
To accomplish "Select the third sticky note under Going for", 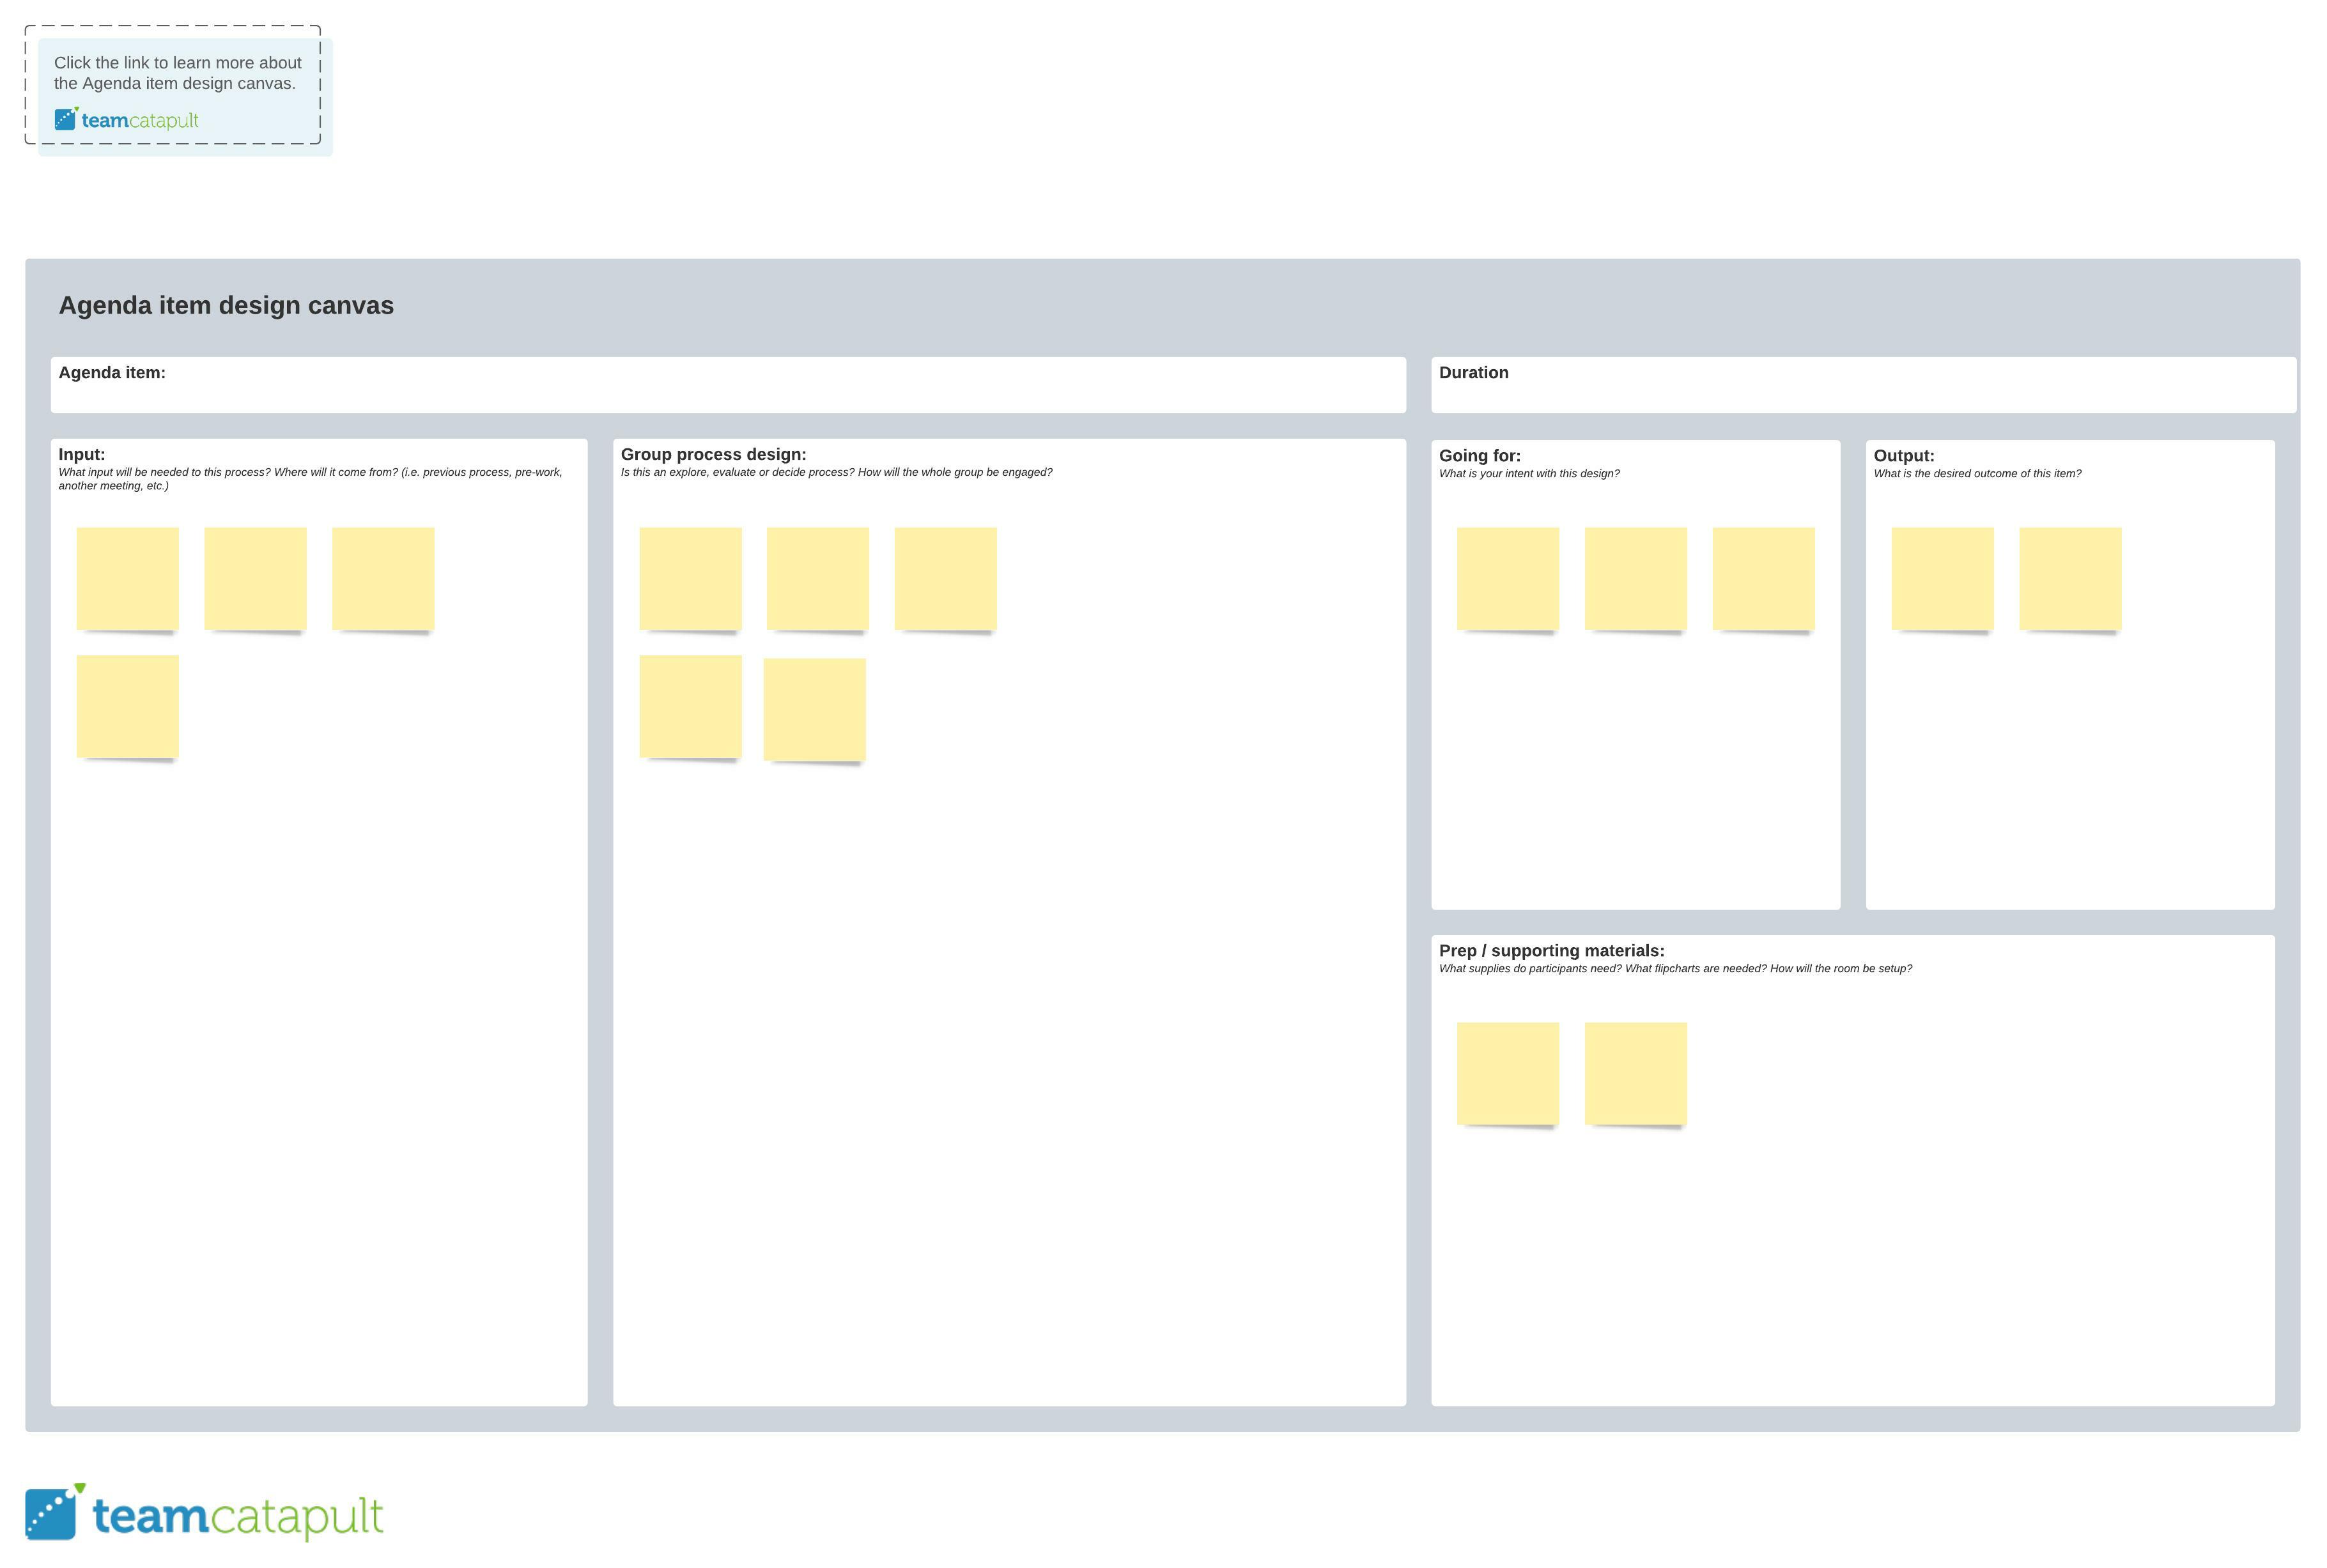I will click(x=1763, y=578).
